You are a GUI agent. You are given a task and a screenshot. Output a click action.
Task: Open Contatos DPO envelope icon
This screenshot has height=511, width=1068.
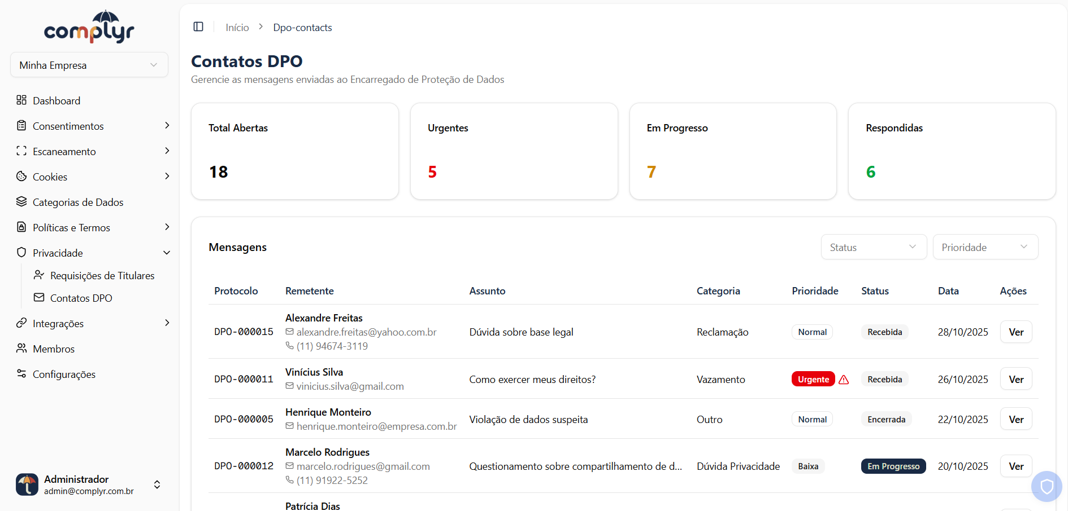coord(38,298)
